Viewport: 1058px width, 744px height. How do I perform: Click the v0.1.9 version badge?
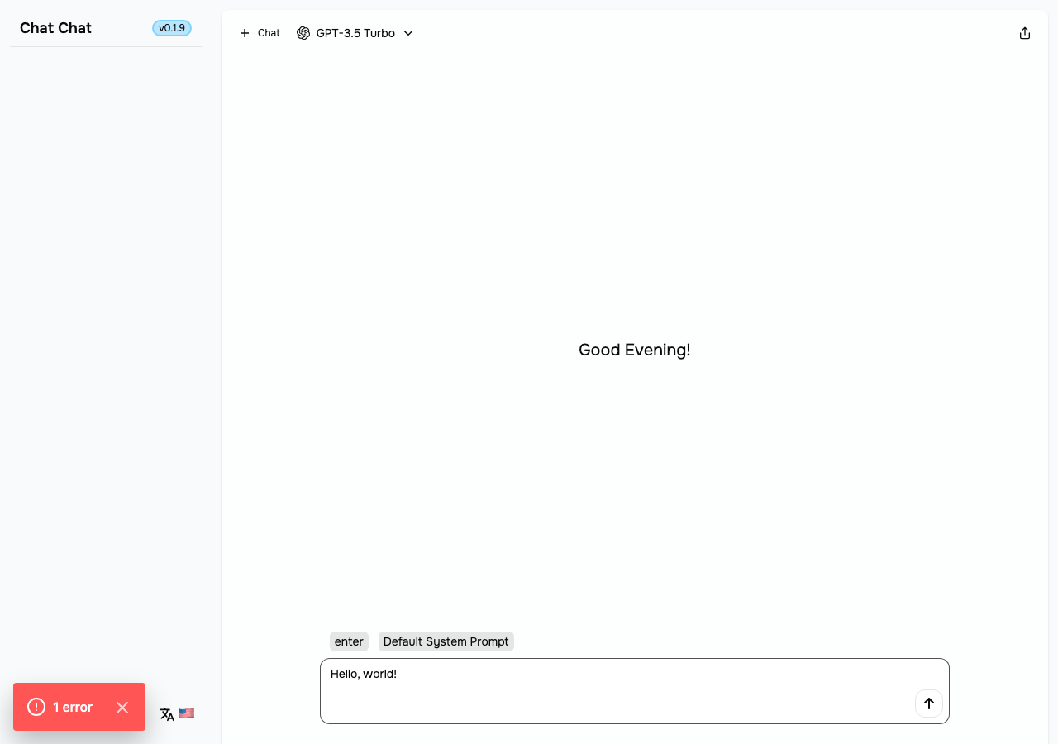pos(172,28)
